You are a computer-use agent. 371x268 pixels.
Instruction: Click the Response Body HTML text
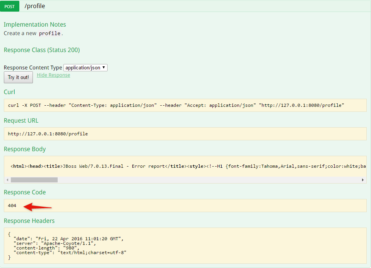tap(188, 166)
